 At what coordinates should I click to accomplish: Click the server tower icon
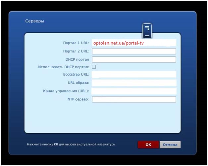click(x=147, y=31)
